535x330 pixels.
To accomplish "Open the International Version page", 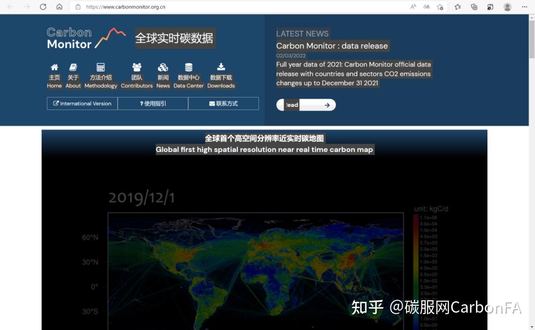I will click(x=81, y=103).
